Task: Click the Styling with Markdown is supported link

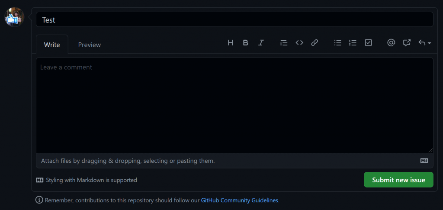Action: [91, 180]
